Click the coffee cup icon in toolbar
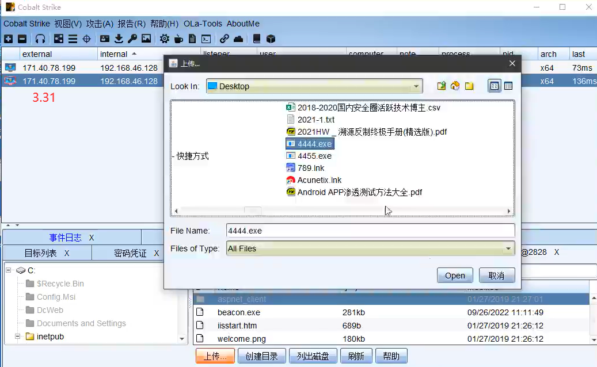 (178, 39)
